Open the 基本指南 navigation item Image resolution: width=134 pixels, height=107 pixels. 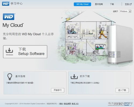[x=99, y=4]
